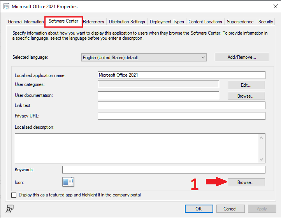Browse for User documentation file
The image size is (281, 219).
tap(246, 96)
